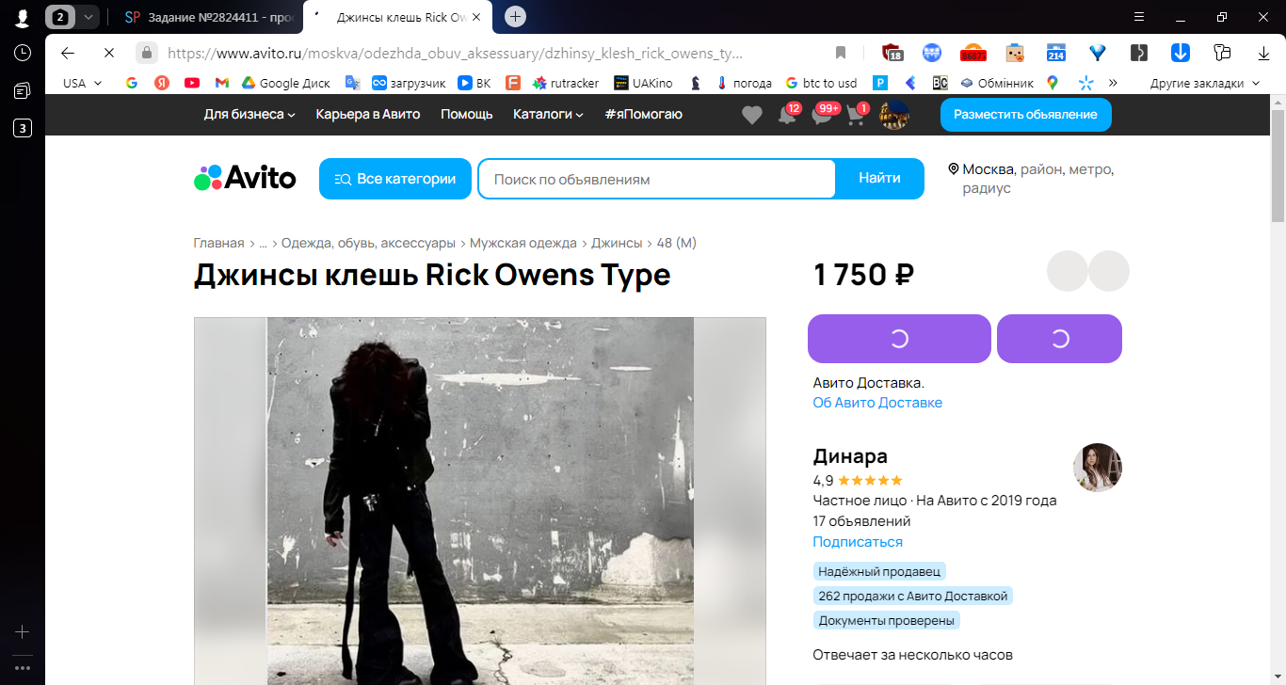Open seller Динара profile name
The width and height of the screenshot is (1286, 685).
pyautogui.click(x=850, y=456)
